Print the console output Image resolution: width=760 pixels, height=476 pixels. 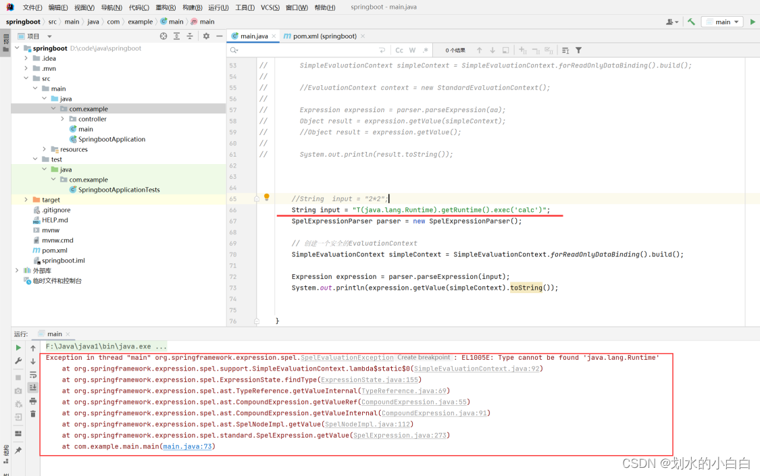point(33,401)
